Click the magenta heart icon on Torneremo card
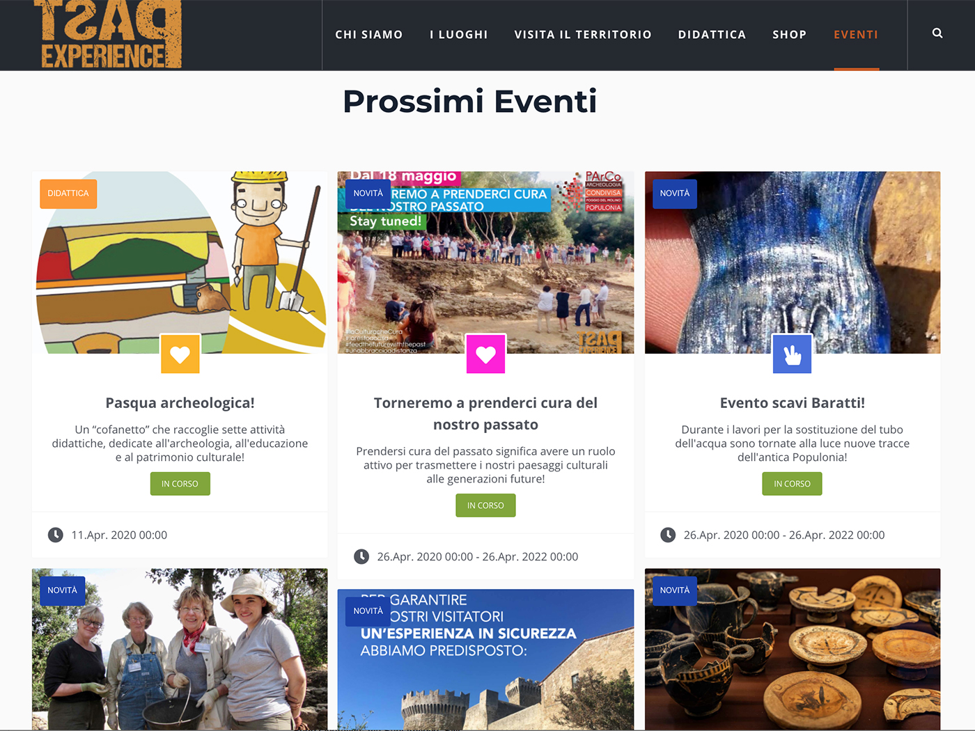This screenshot has width=975, height=731. [486, 354]
